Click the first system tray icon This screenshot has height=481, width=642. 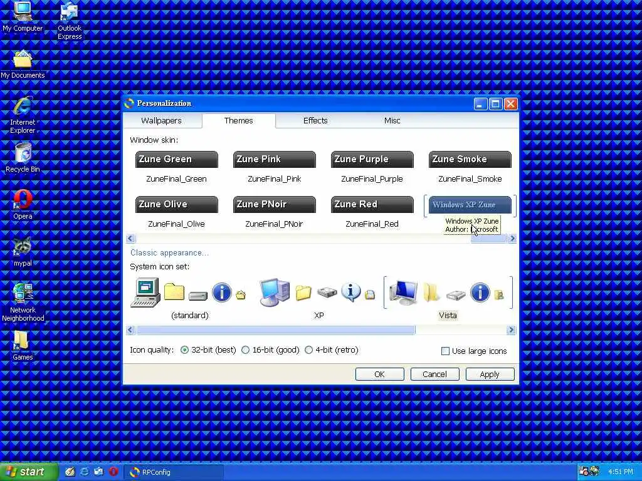click(x=584, y=472)
